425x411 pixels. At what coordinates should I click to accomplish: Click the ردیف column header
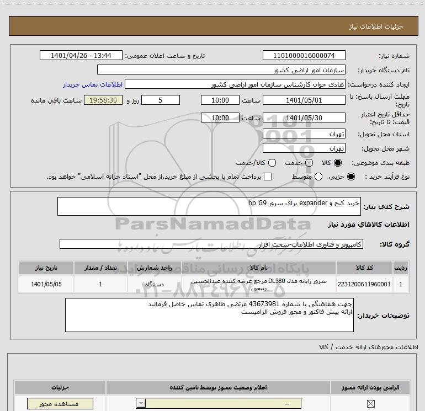tap(401, 268)
